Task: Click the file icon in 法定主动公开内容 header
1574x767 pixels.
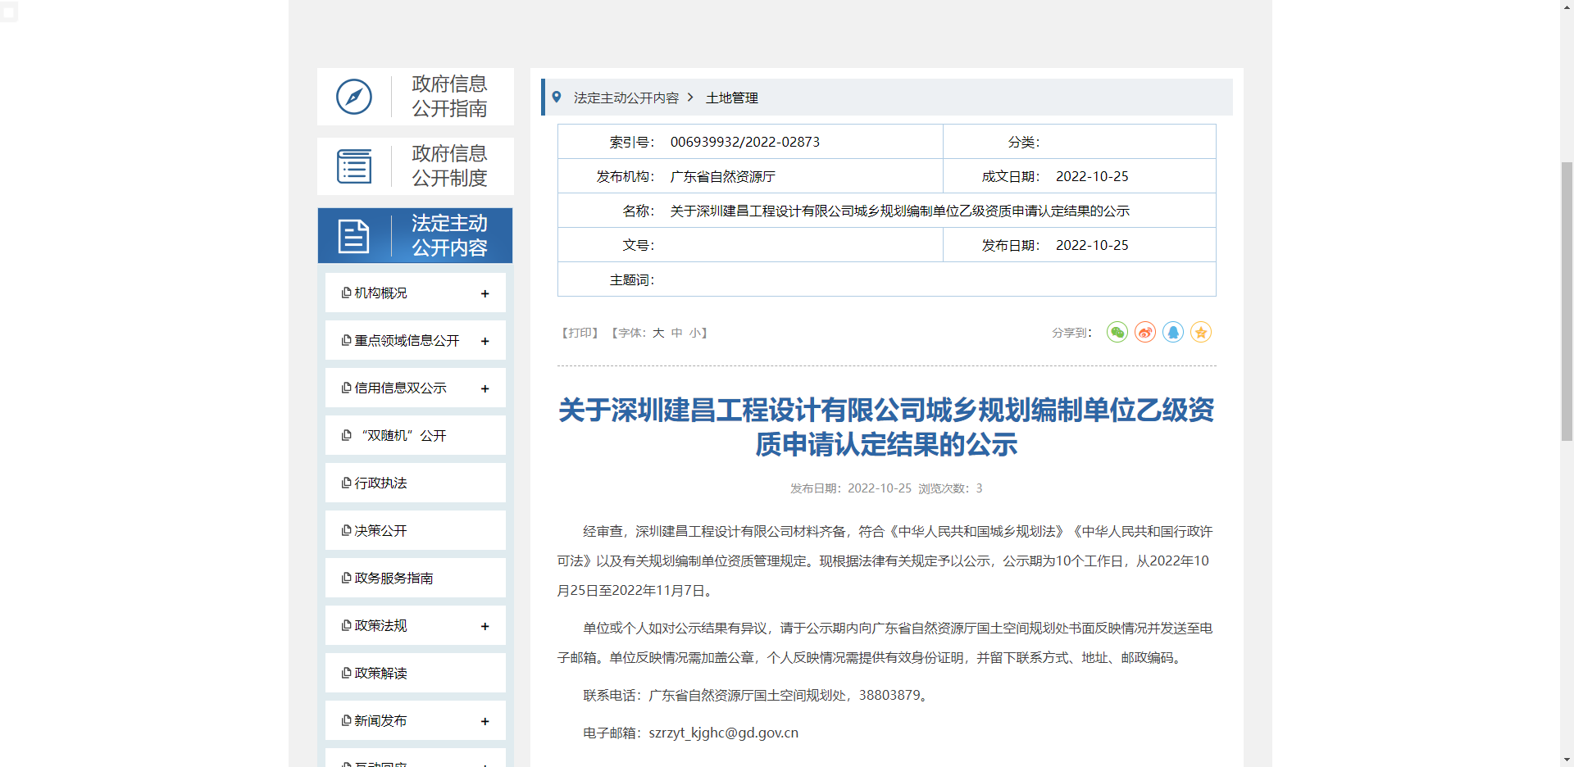Action: 353,236
